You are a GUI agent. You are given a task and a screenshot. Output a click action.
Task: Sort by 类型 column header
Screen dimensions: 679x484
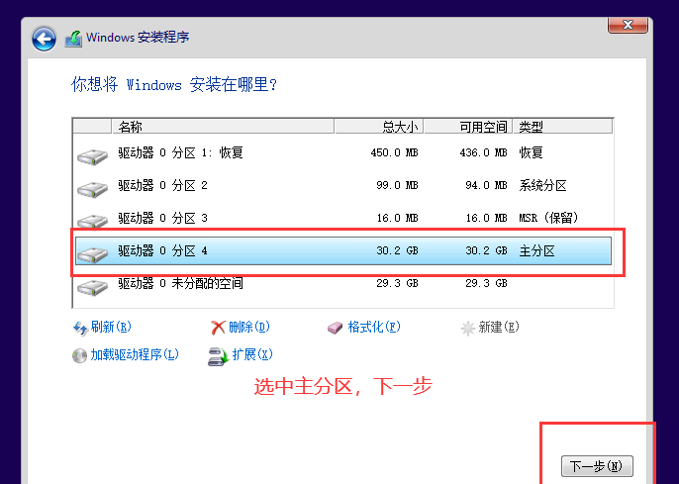point(562,127)
